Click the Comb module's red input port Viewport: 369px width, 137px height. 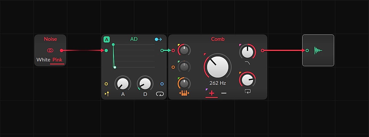coord(173,50)
